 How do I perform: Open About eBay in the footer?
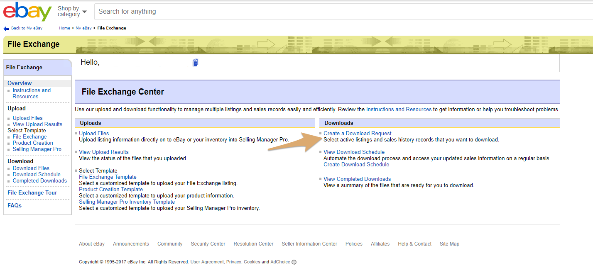click(x=92, y=244)
